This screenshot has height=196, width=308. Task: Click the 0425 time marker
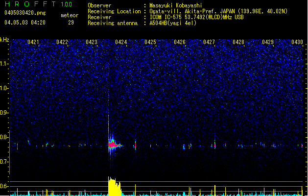point(150,42)
